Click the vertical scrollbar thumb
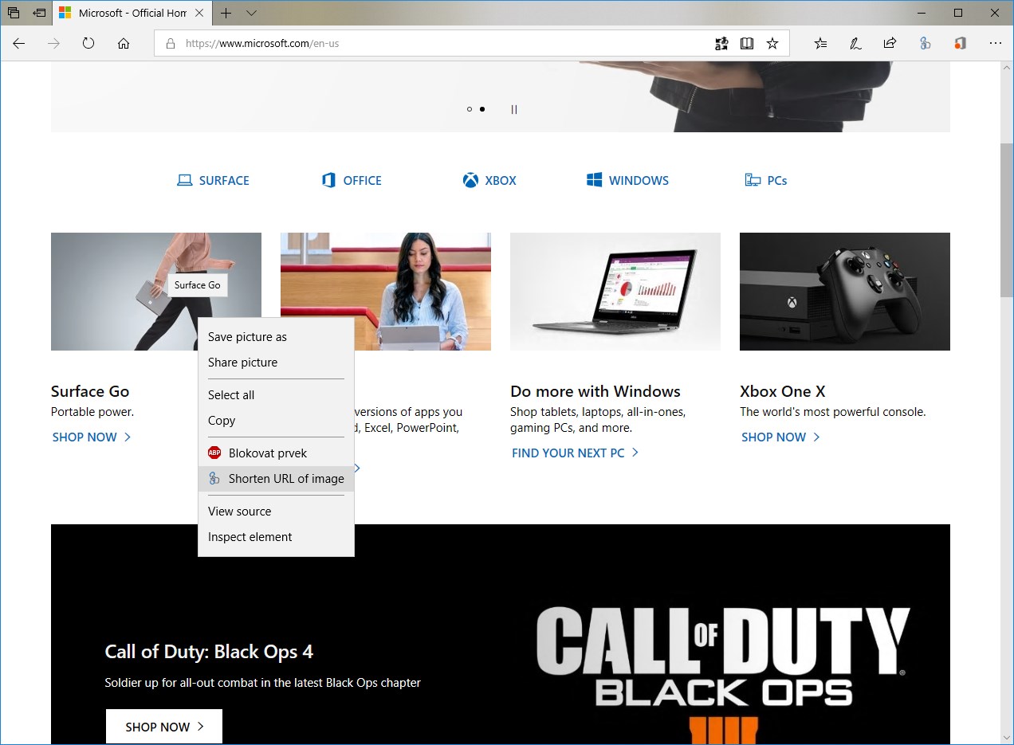Image resolution: width=1014 pixels, height=745 pixels. point(1007,220)
